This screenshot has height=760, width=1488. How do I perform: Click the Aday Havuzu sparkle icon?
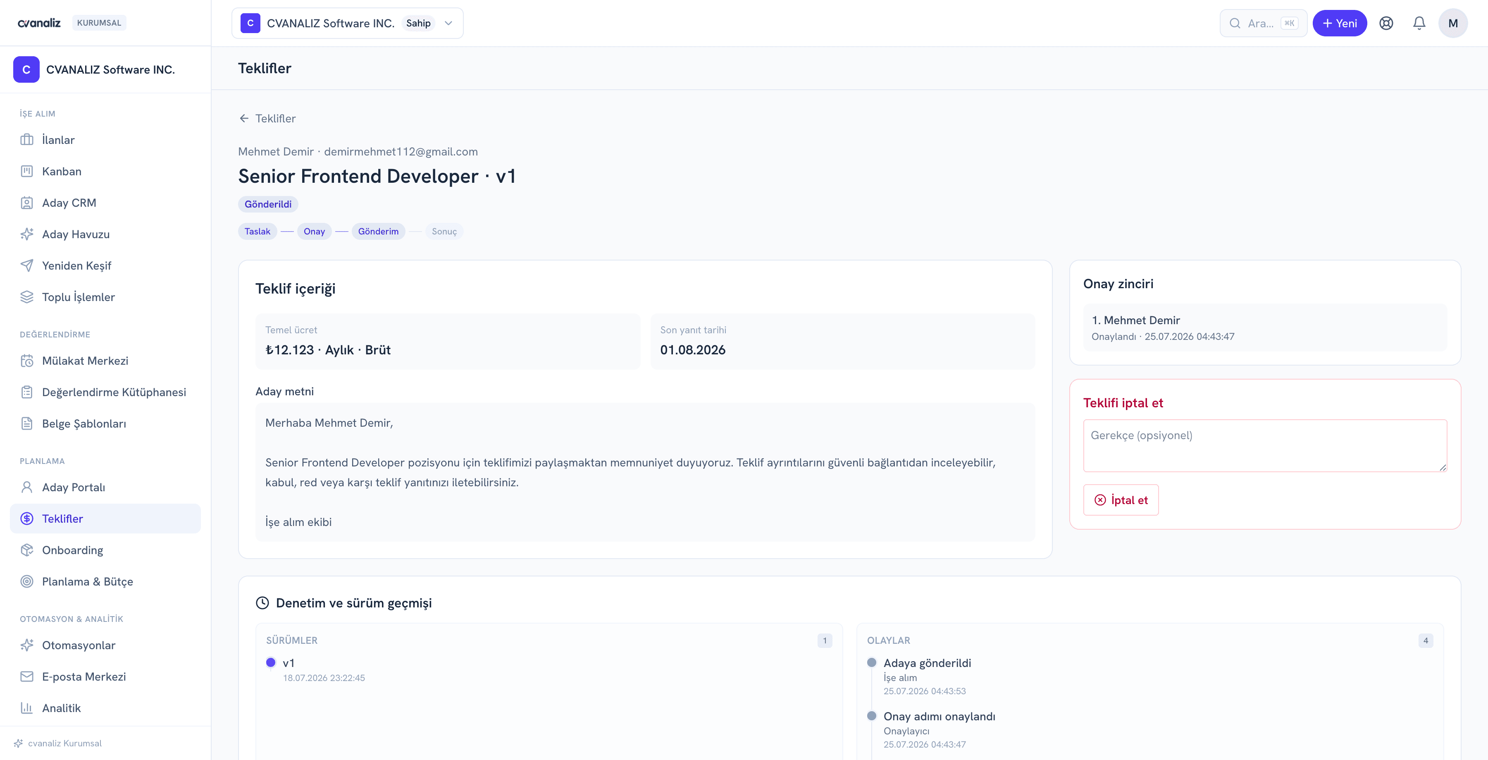26,234
